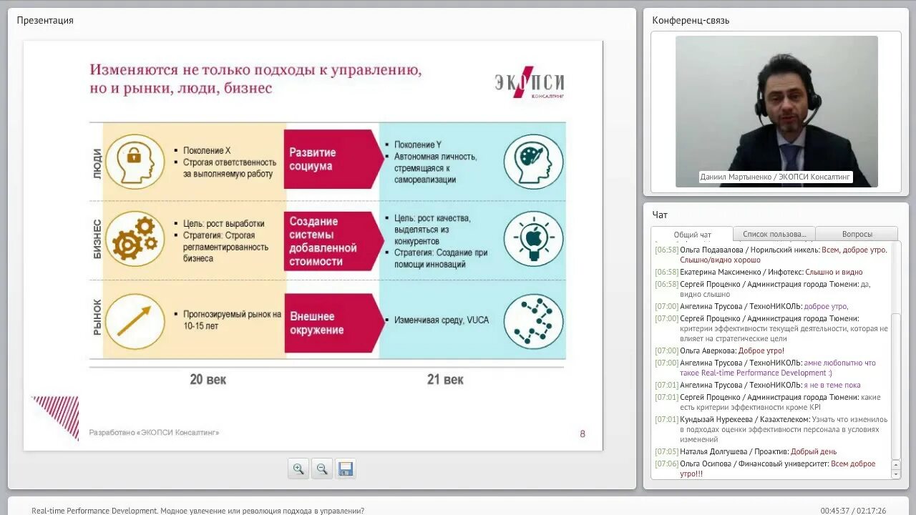Click the Внешнее окружение arrow on slide
Image resolution: width=916 pixels, height=515 pixels.
(333, 323)
